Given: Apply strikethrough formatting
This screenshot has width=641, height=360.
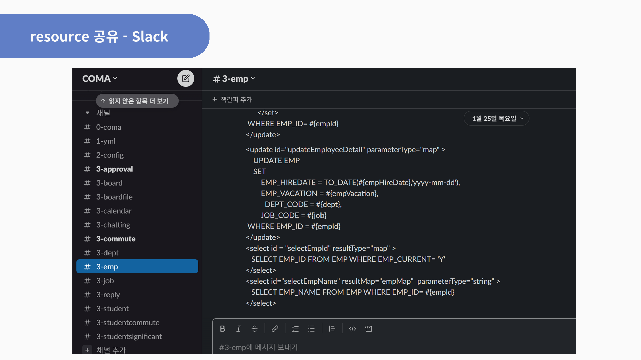Looking at the screenshot, I should [x=254, y=329].
